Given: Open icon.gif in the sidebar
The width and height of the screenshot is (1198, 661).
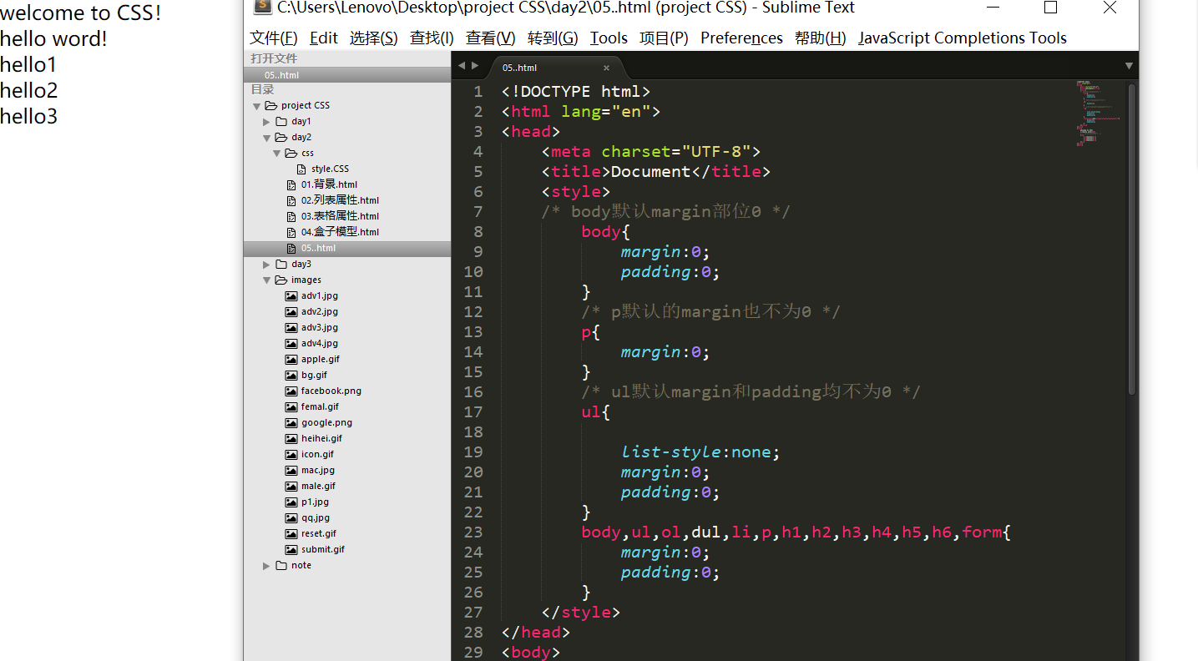Looking at the screenshot, I should pyautogui.click(x=317, y=455).
